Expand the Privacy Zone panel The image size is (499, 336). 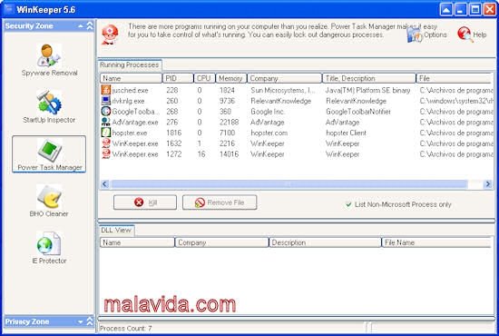click(90, 321)
